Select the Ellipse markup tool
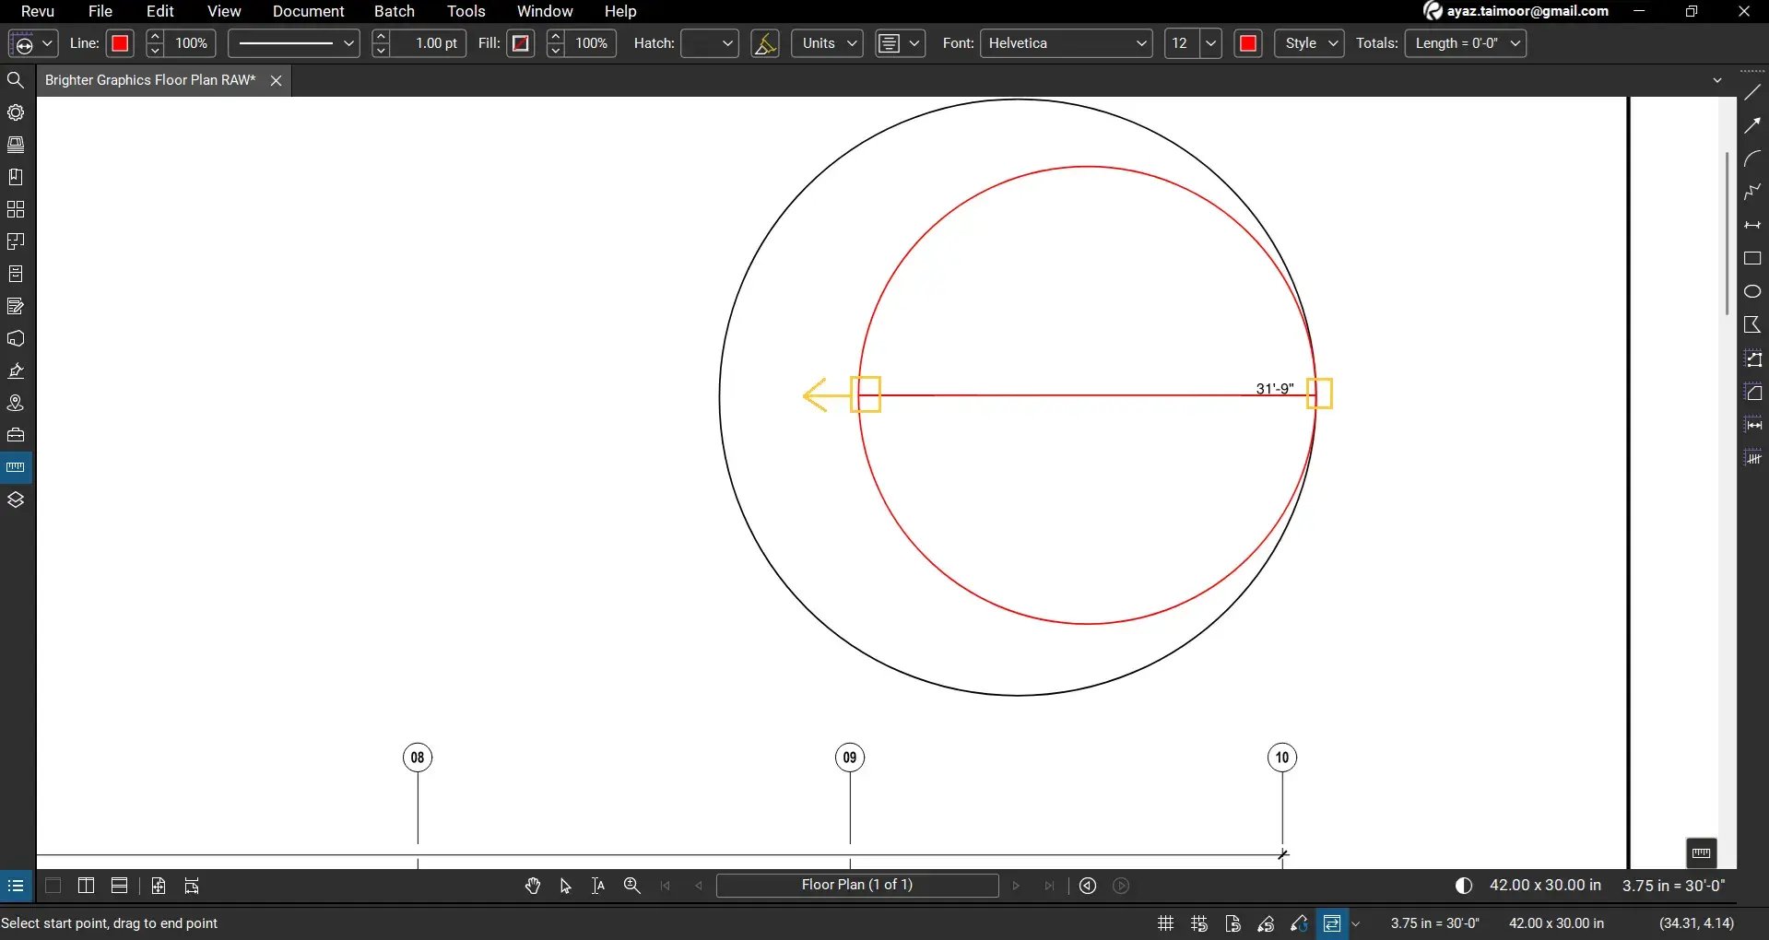 (1753, 290)
